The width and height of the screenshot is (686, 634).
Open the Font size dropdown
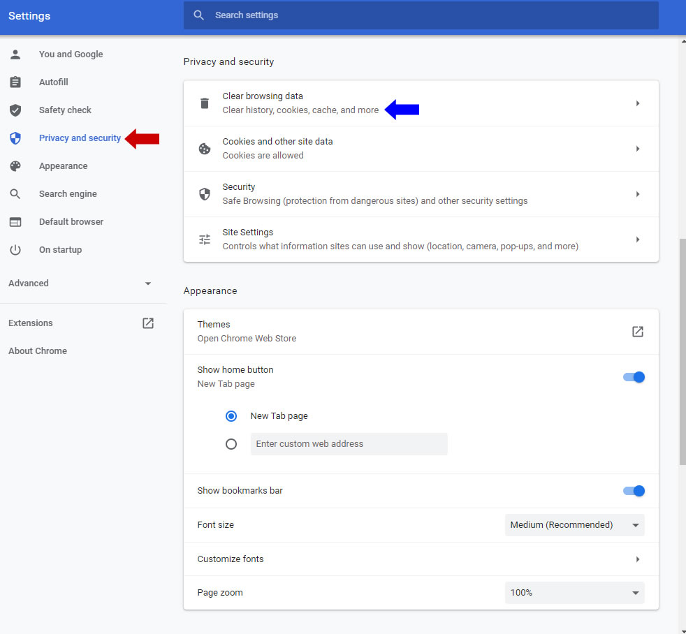tap(574, 525)
